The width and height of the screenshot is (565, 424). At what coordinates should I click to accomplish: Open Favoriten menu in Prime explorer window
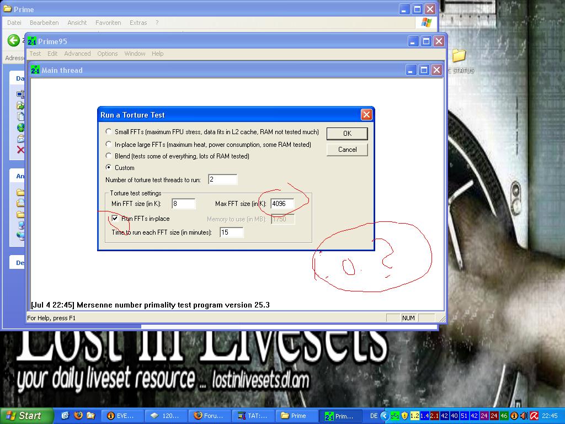(x=108, y=22)
